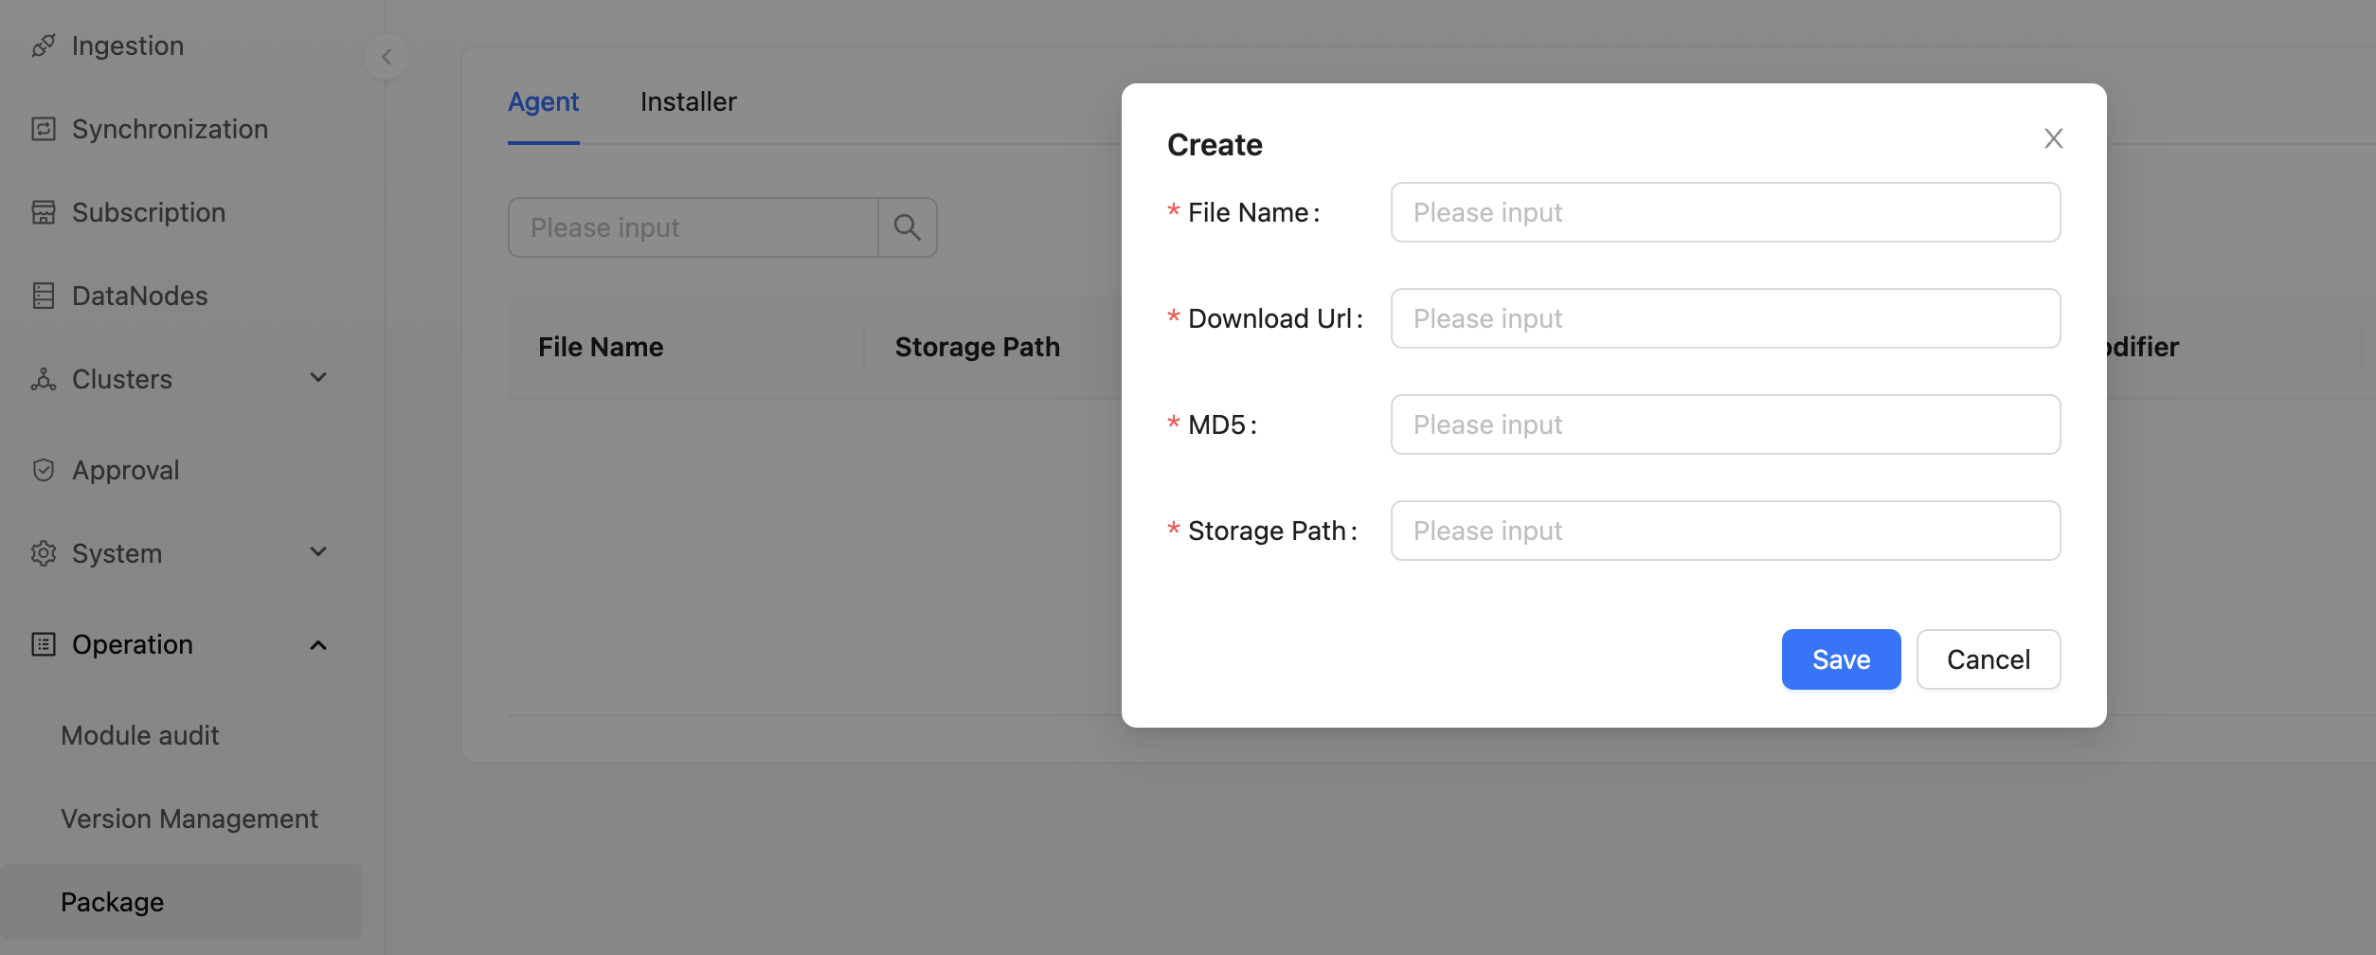This screenshot has height=955, width=2376.
Task: Click the Approval shield icon
Action: (x=44, y=470)
